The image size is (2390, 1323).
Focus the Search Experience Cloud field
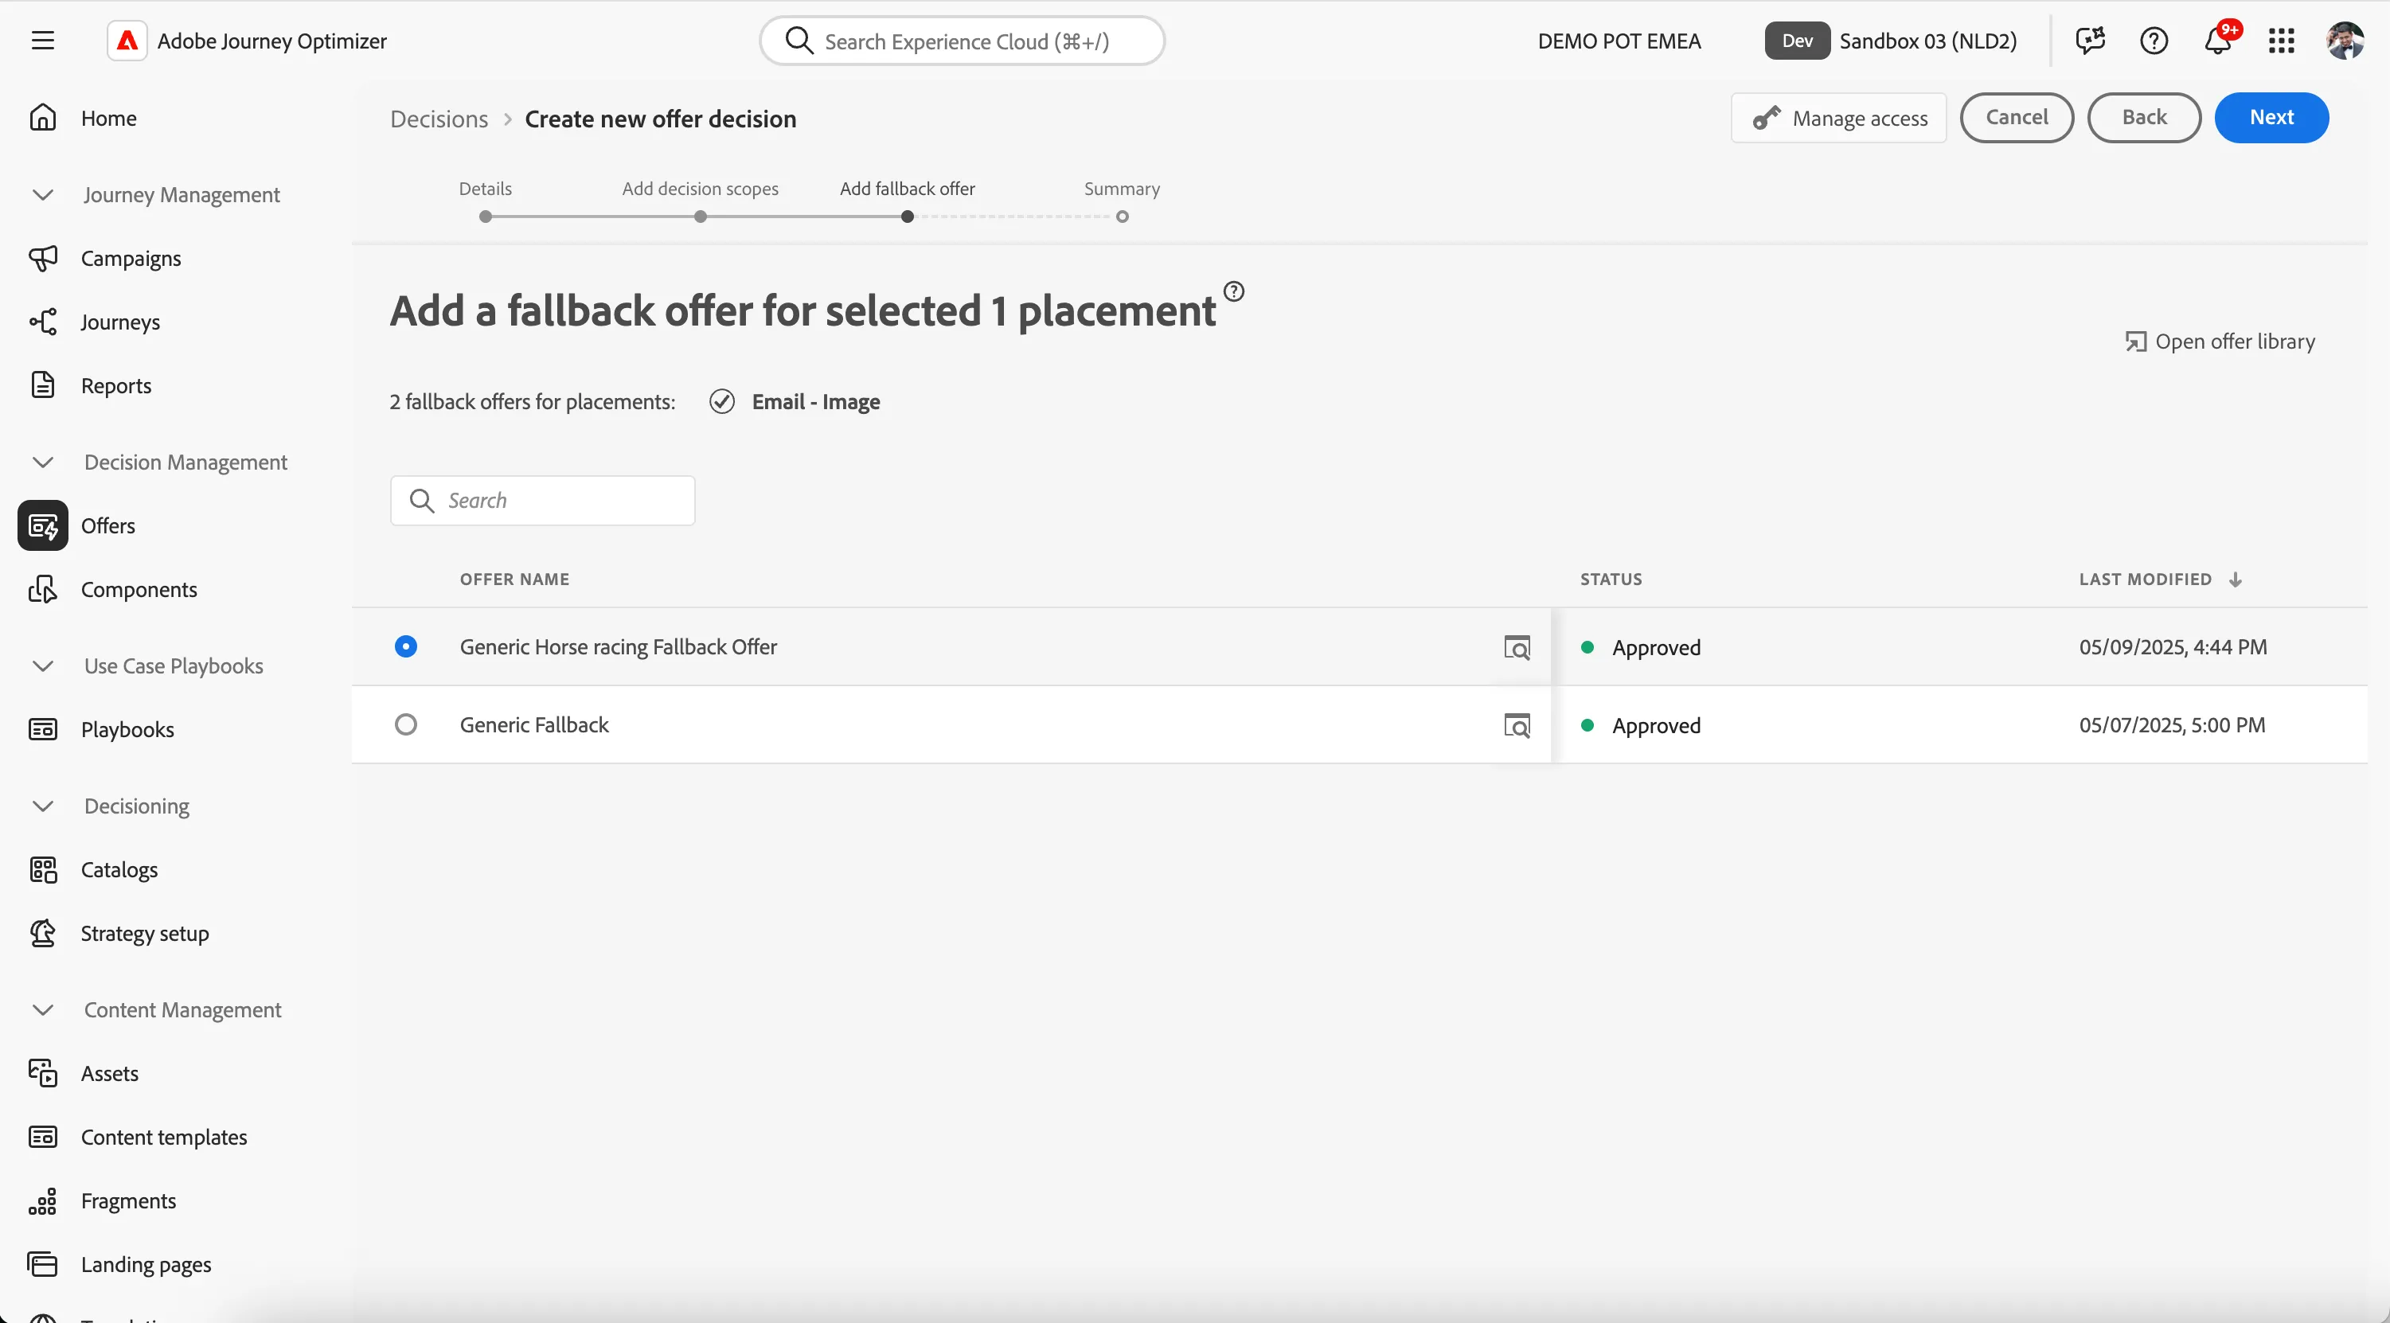pos(962,41)
